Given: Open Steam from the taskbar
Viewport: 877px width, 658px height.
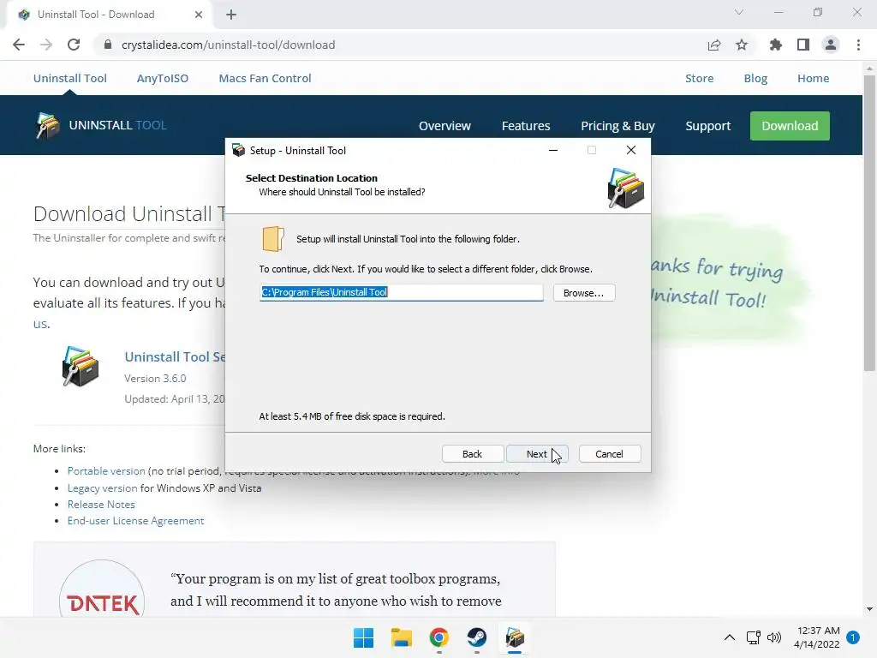Looking at the screenshot, I should point(476,637).
